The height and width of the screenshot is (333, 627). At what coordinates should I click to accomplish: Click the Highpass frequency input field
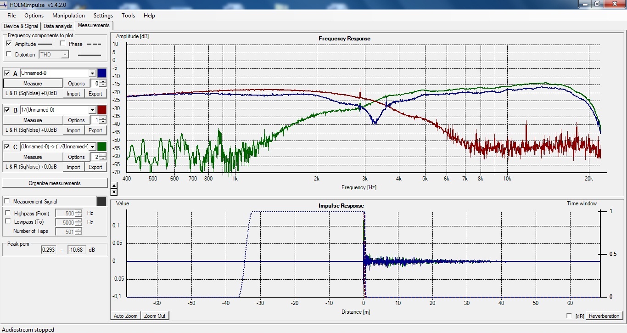point(68,213)
